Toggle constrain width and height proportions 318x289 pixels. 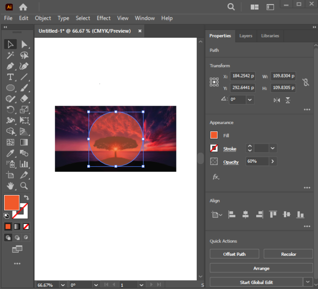[x=306, y=82]
